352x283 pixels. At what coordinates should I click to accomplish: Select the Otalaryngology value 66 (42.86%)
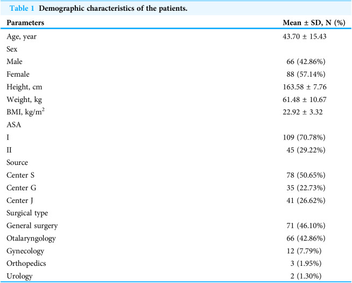pyautogui.click(x=306, y=238)
